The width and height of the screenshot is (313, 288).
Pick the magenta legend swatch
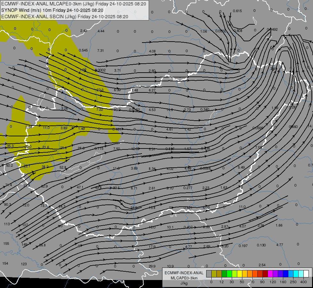click(x=270, y=274)
